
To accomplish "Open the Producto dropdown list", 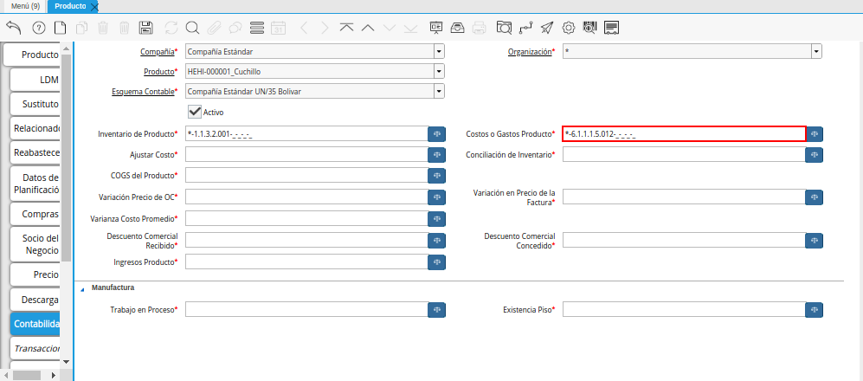I will (438, 71).
